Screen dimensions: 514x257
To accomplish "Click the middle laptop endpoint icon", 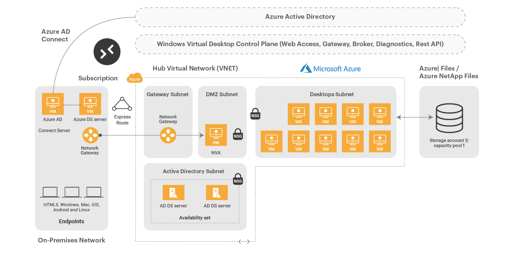I will click(x=71, y=192).
